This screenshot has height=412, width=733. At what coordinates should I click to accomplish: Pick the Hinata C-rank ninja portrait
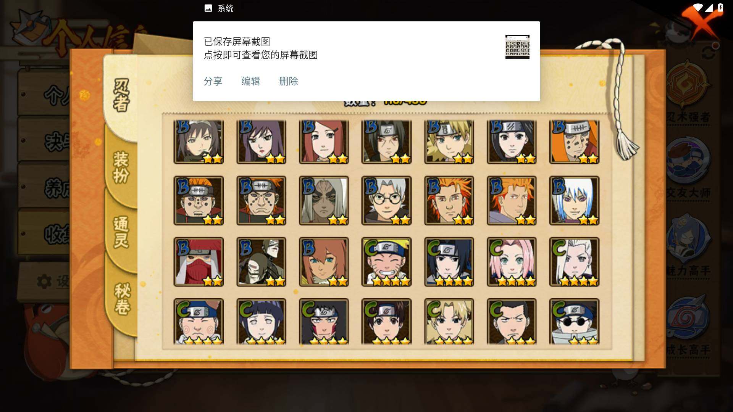(x=261, y=322)
